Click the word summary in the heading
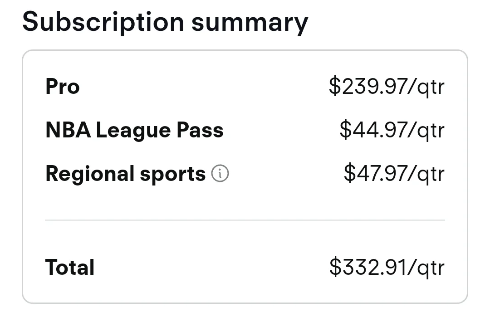The image size is (490, 327). click(250, 24)
